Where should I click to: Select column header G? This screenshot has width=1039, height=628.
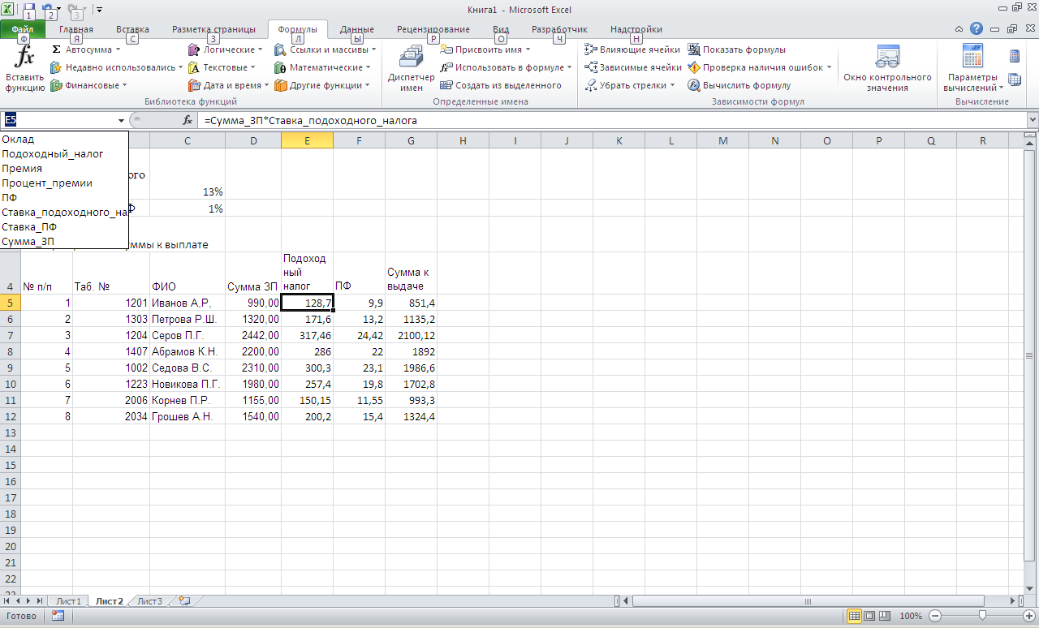pos(411,141)
